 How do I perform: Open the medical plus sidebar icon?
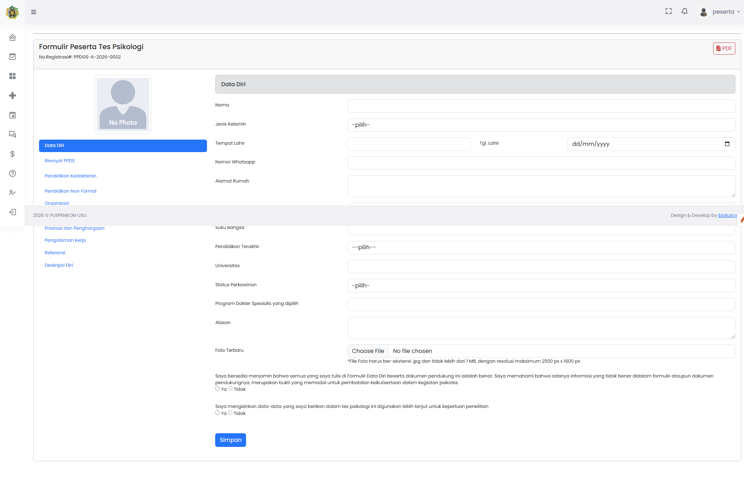pyautogui.click(x=12, y=96)
